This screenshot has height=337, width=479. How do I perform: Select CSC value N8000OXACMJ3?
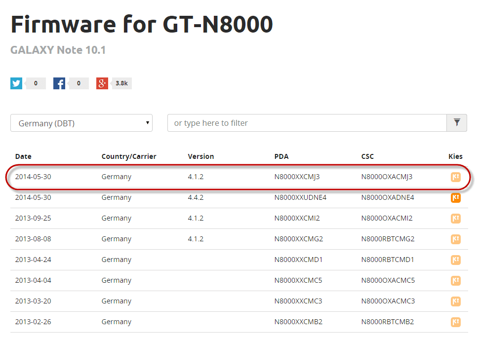tap(387, 177)
